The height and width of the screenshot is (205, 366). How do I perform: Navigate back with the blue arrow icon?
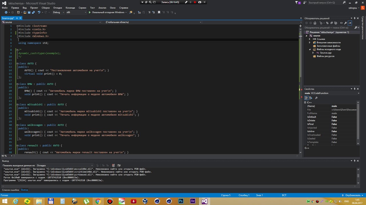coord(6,13)
